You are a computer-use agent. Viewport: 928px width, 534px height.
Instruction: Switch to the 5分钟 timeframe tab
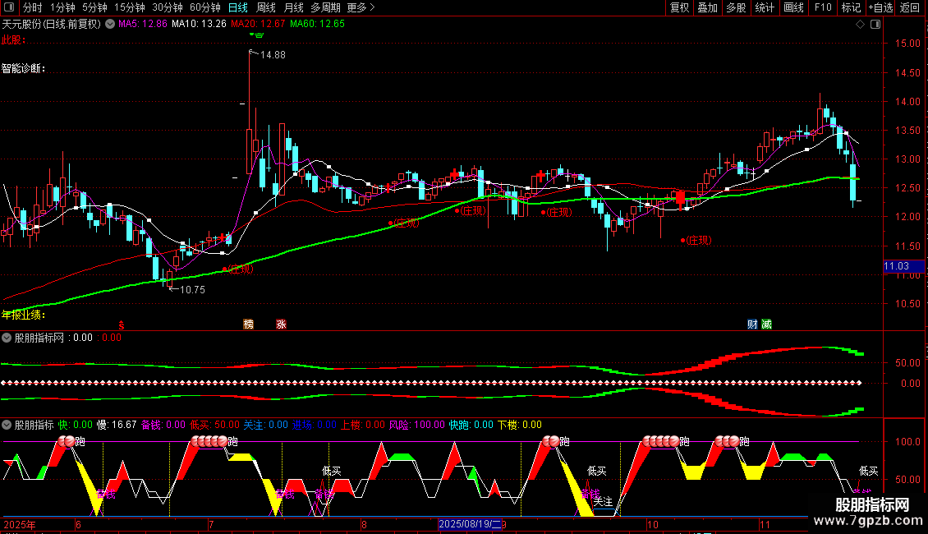(x=94, y=7)
